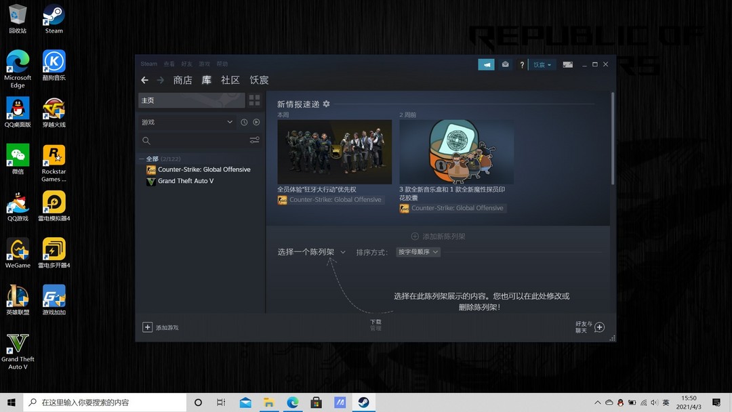The width and height of the screenshot is (732, 412).
Task: Open news feed settings gear
Action: 326,104
